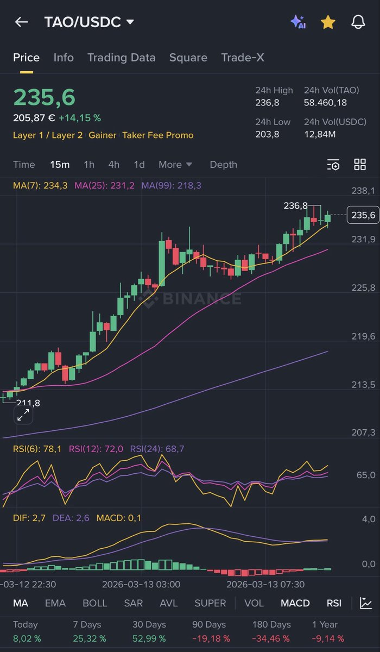Tap the 2026-03-13 03:00 time axis label
Image resolution: width=380 pixels, height=652 pixels.
[141, 584]
